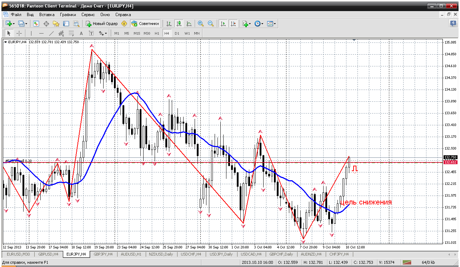Open the New Chart dropdown arrow
This screenshot has height=267, width=460.
(x=14, y=24)
